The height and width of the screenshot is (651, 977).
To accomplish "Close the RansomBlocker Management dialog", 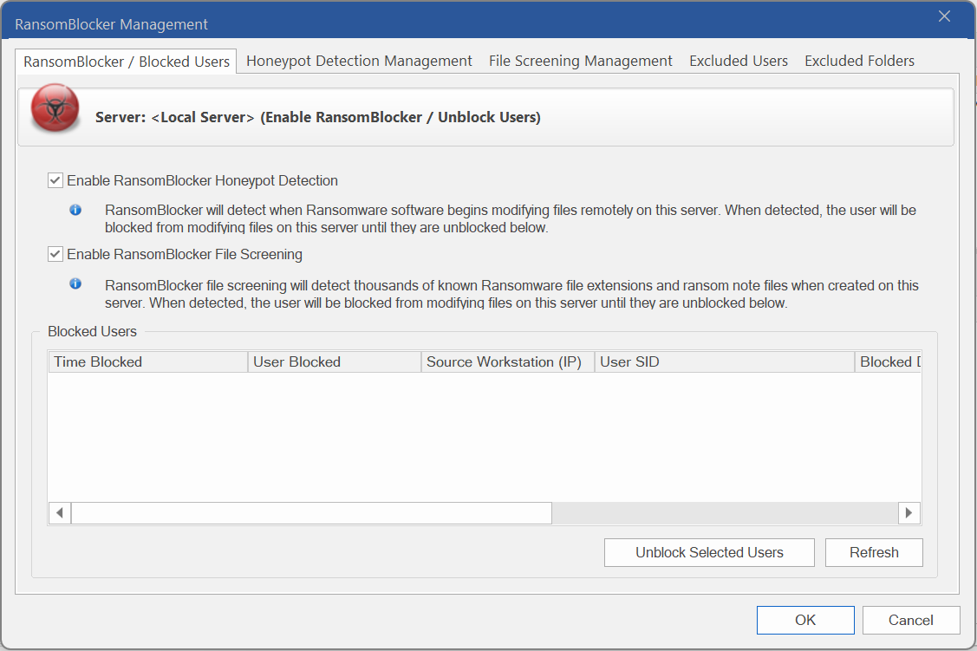I will tap(944, 16).
